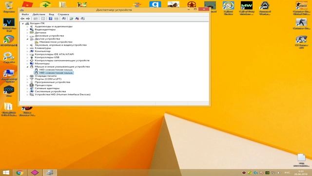The image size is (312, 176).
Task: Select the first HID-совместимая мышь entry
Action: (56, 69)
